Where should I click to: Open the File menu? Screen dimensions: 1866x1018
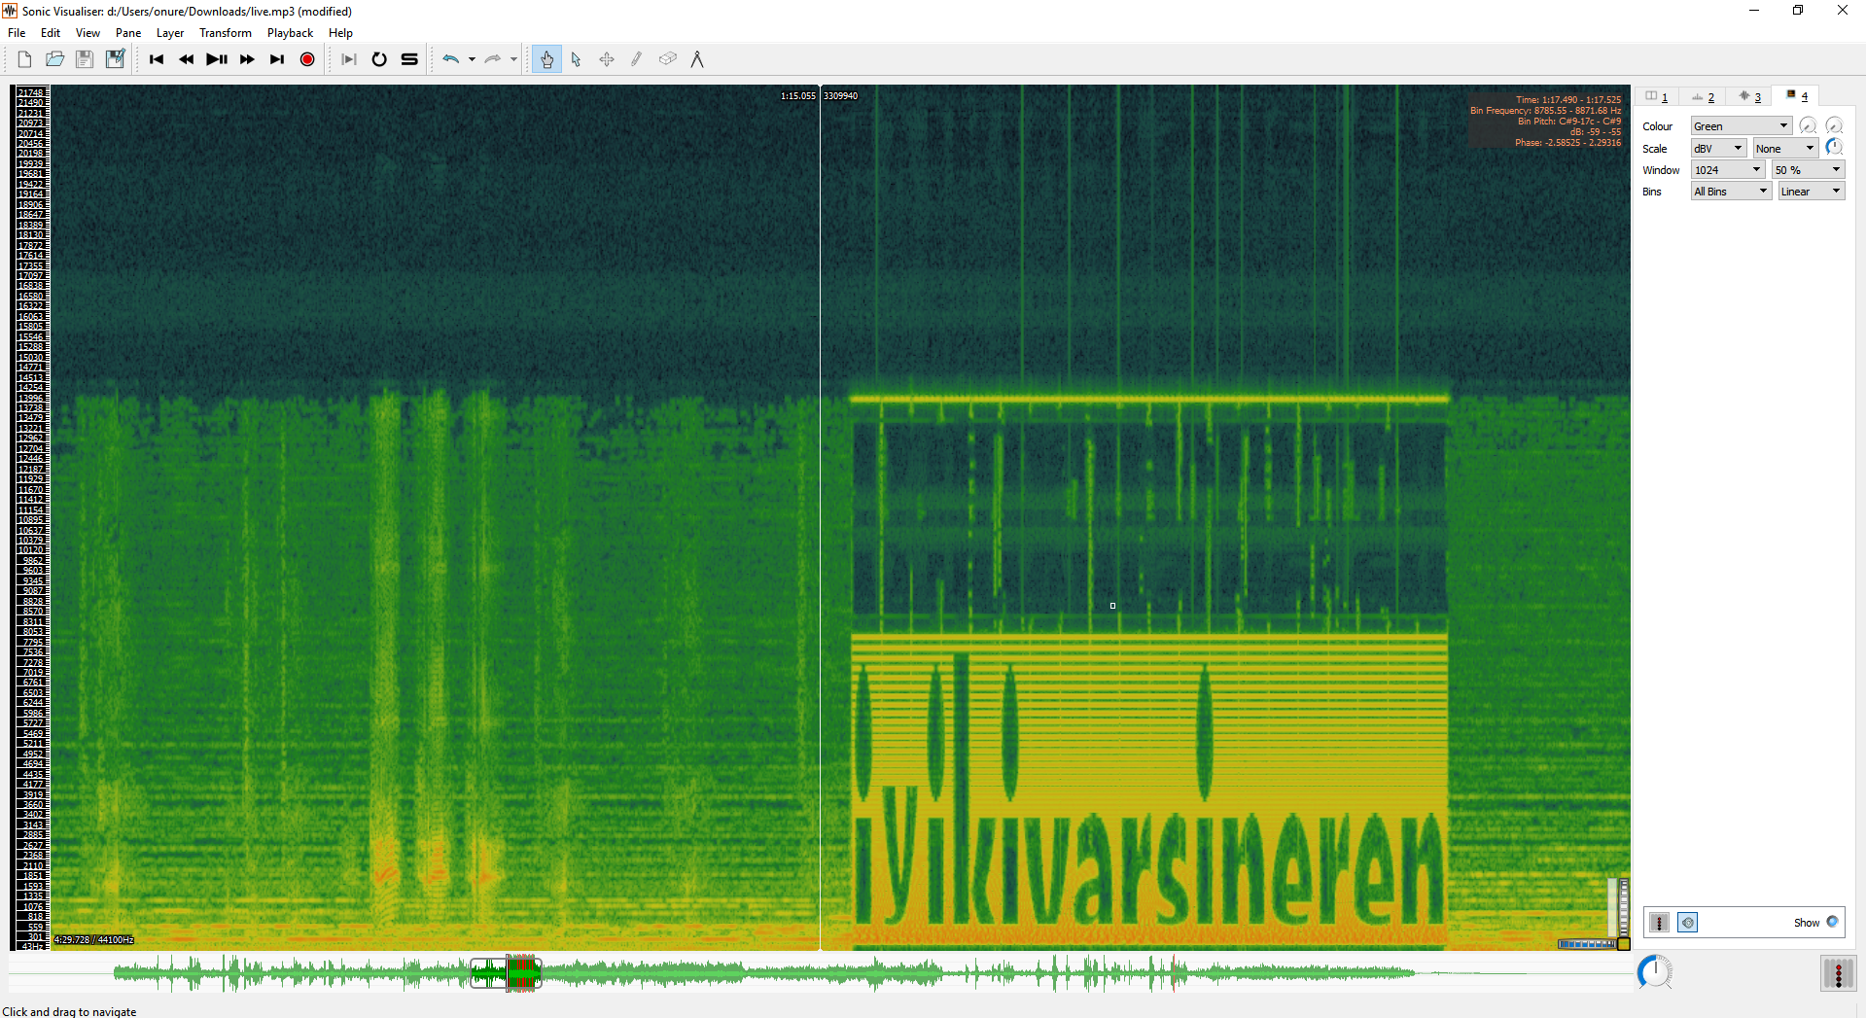17,33
